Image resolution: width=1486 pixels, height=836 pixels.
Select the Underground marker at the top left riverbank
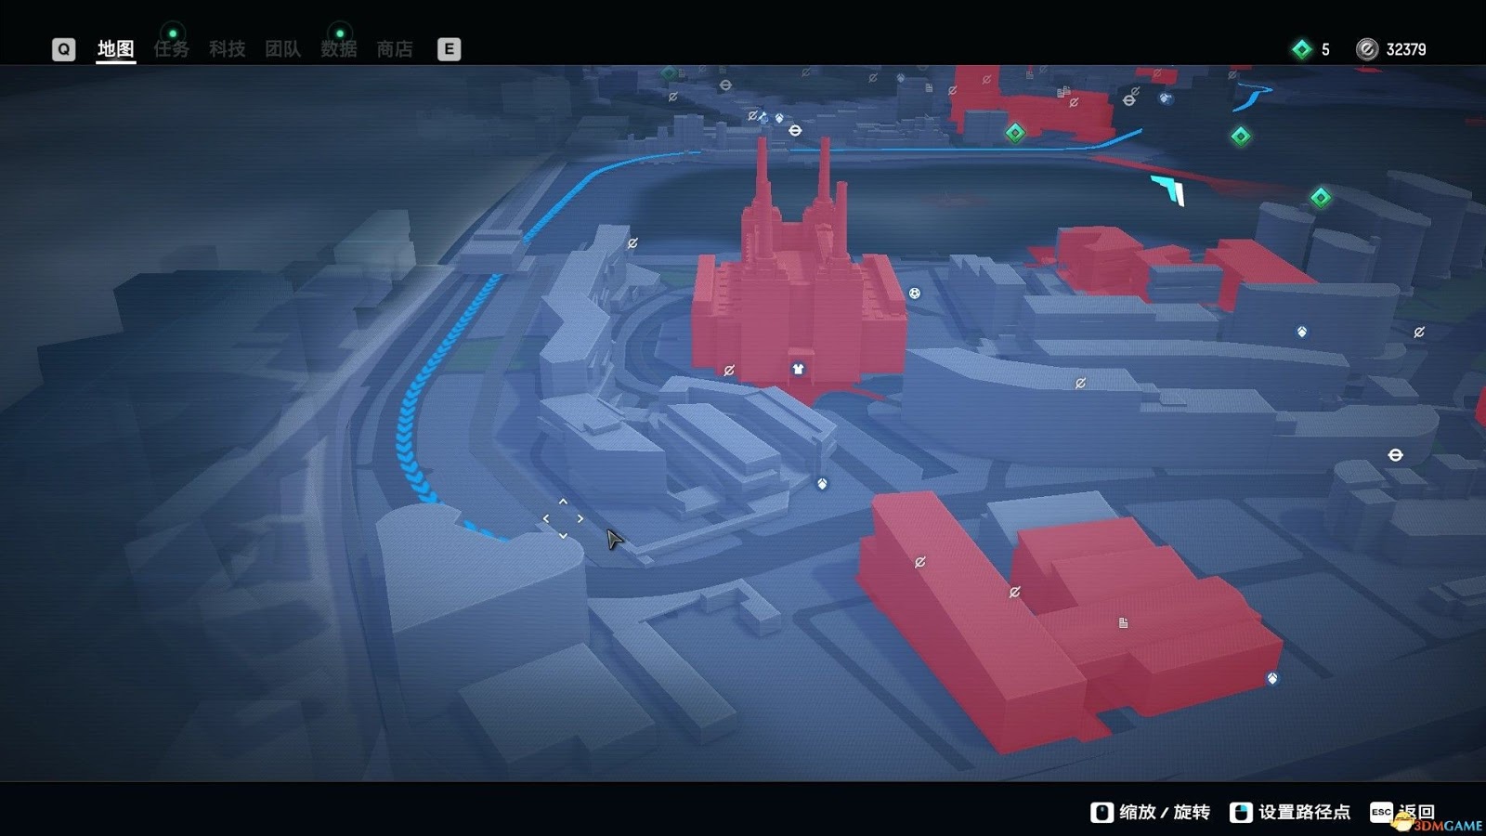point(725,85)
